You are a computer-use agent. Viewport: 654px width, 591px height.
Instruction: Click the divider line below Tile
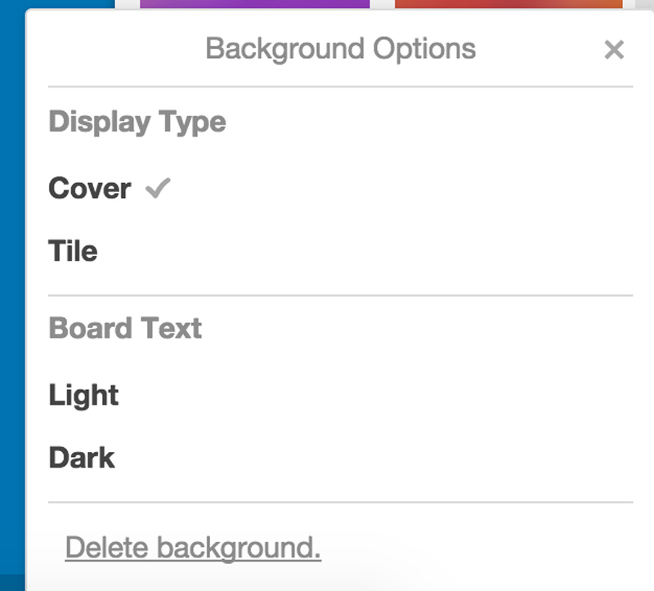point(340,295)
